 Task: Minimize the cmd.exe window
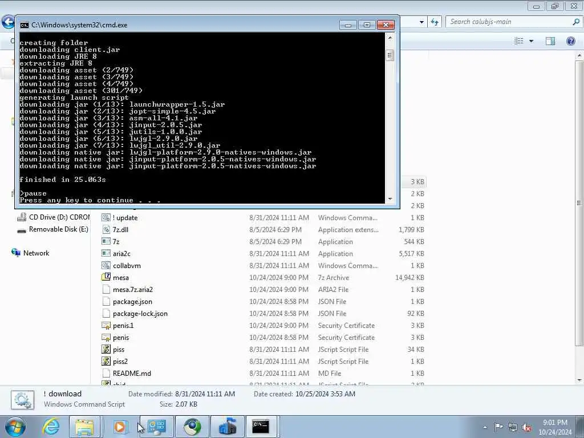pos(348,25)
